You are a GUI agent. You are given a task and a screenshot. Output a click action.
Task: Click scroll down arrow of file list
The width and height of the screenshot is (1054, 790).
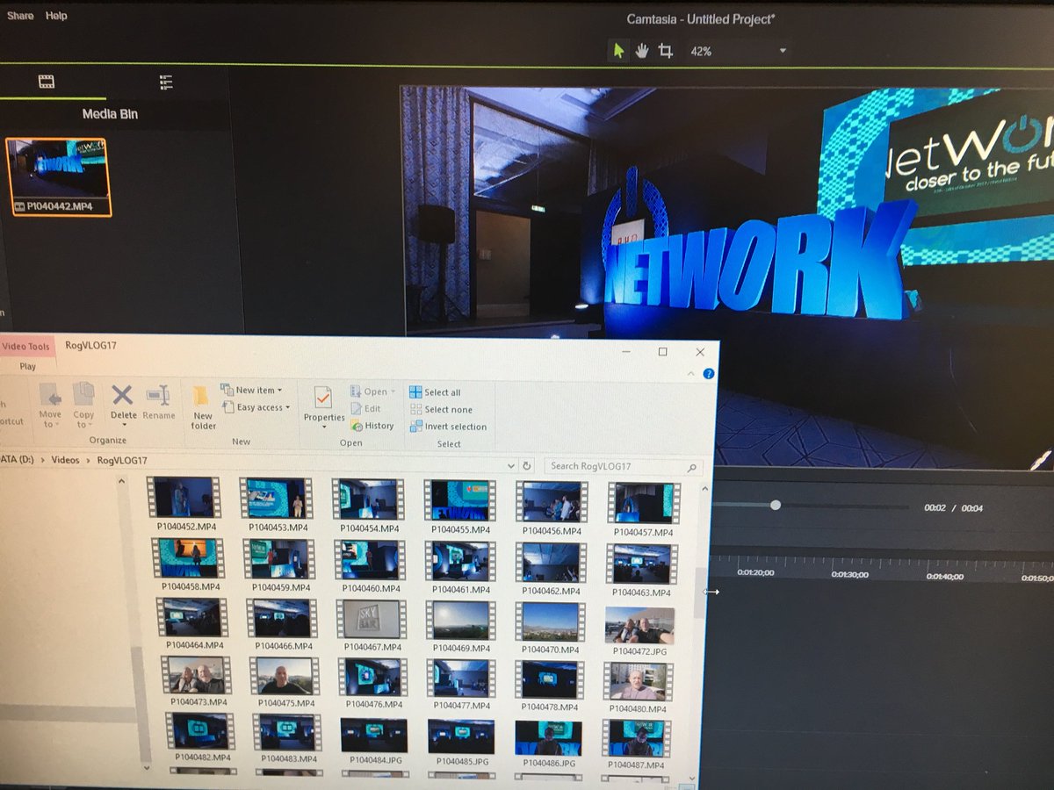pyautogui.click(x=692, y=779)
